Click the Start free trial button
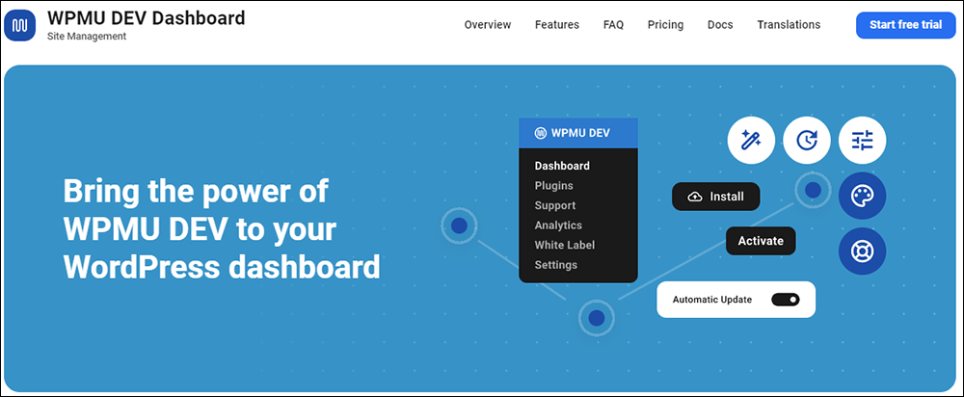 (x=905, y=25)
